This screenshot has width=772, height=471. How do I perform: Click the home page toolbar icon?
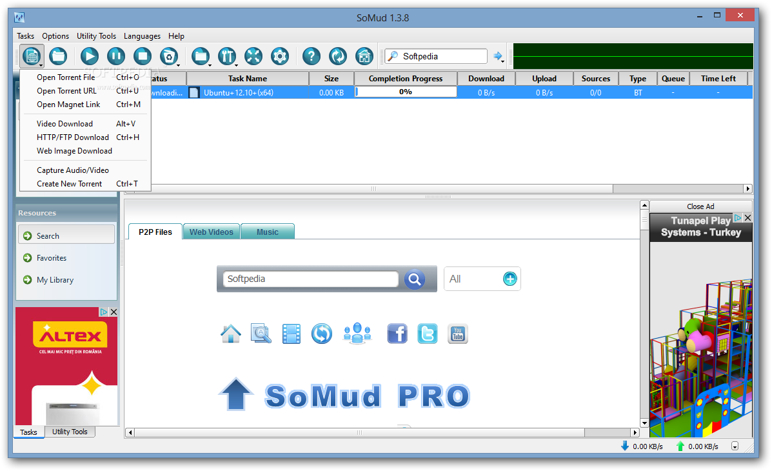click(x=364, y=56)
